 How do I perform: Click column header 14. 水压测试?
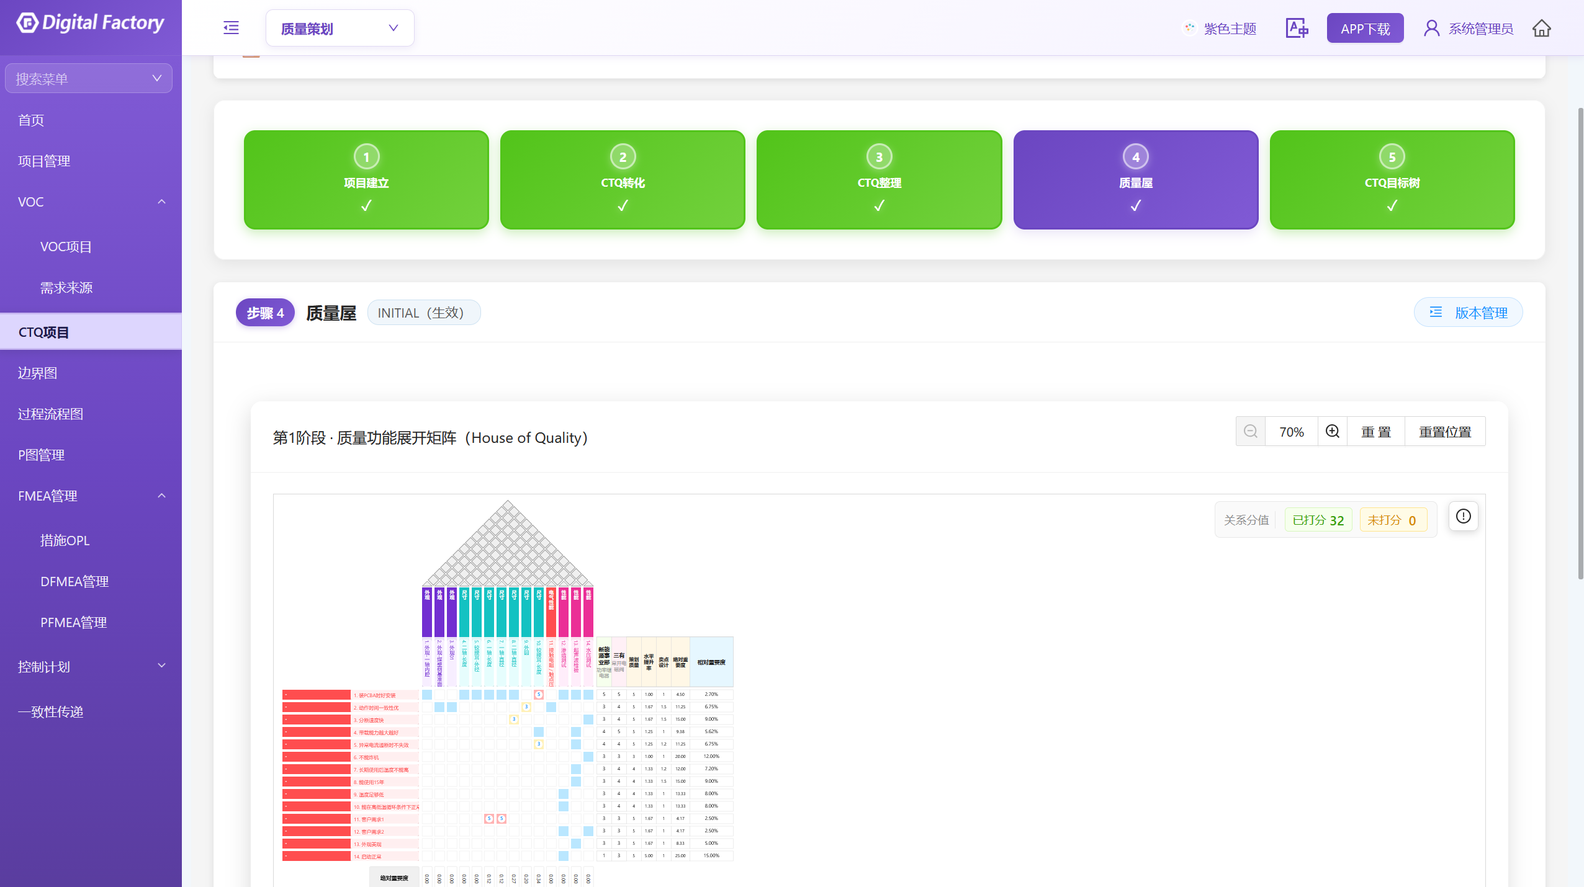(588, 662)
